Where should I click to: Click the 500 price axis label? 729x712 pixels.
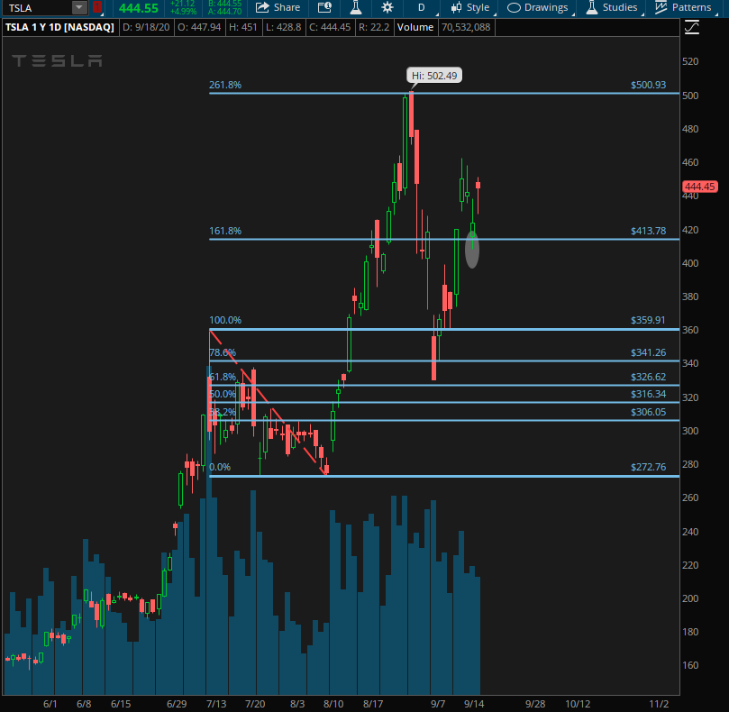(690, 96)
